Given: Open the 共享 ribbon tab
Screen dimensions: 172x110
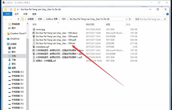Looking at the screenshot, I should (x=25, y=14).
